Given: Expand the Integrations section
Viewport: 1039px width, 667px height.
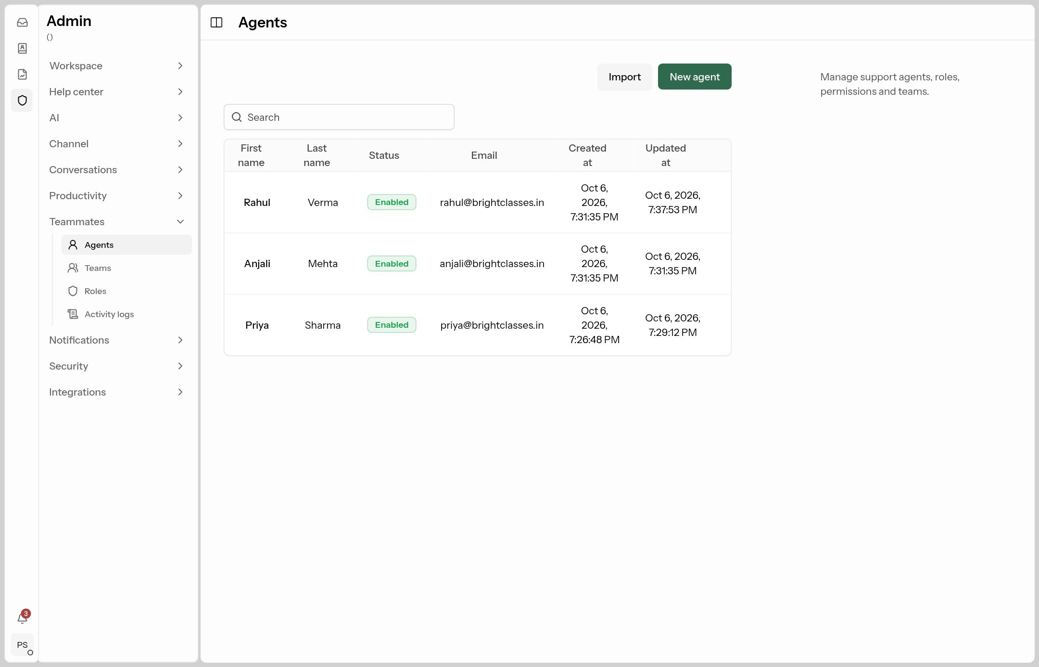Looking at the screenshot, I should point(116,392).
